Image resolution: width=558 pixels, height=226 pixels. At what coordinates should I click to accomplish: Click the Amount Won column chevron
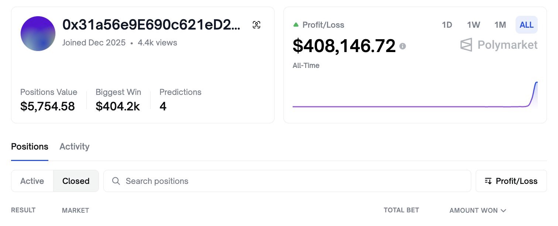pyautogui.click(x=503, y=210)
